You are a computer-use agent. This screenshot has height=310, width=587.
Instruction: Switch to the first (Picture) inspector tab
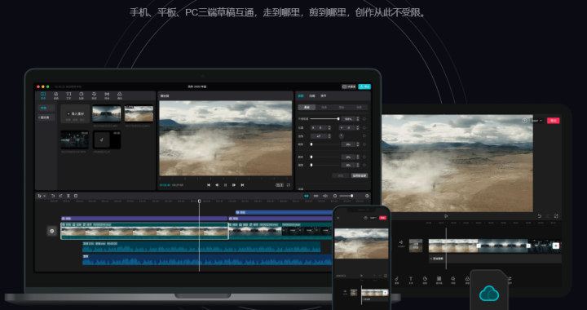click(x=301, y=95)
